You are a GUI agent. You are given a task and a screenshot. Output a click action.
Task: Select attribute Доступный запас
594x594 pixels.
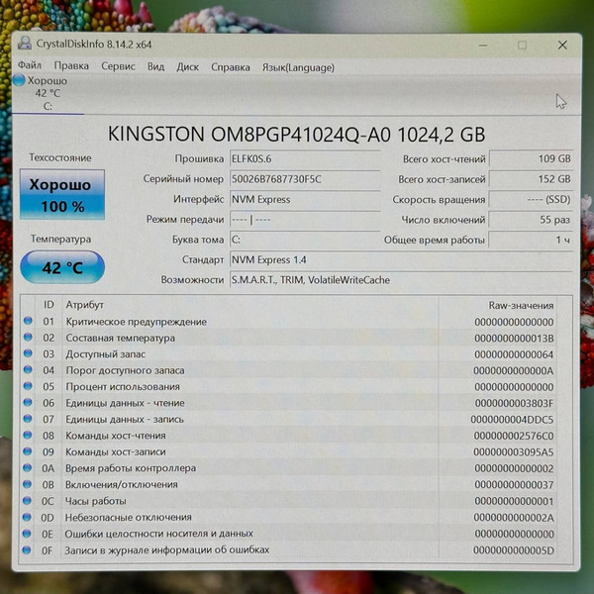105,354
